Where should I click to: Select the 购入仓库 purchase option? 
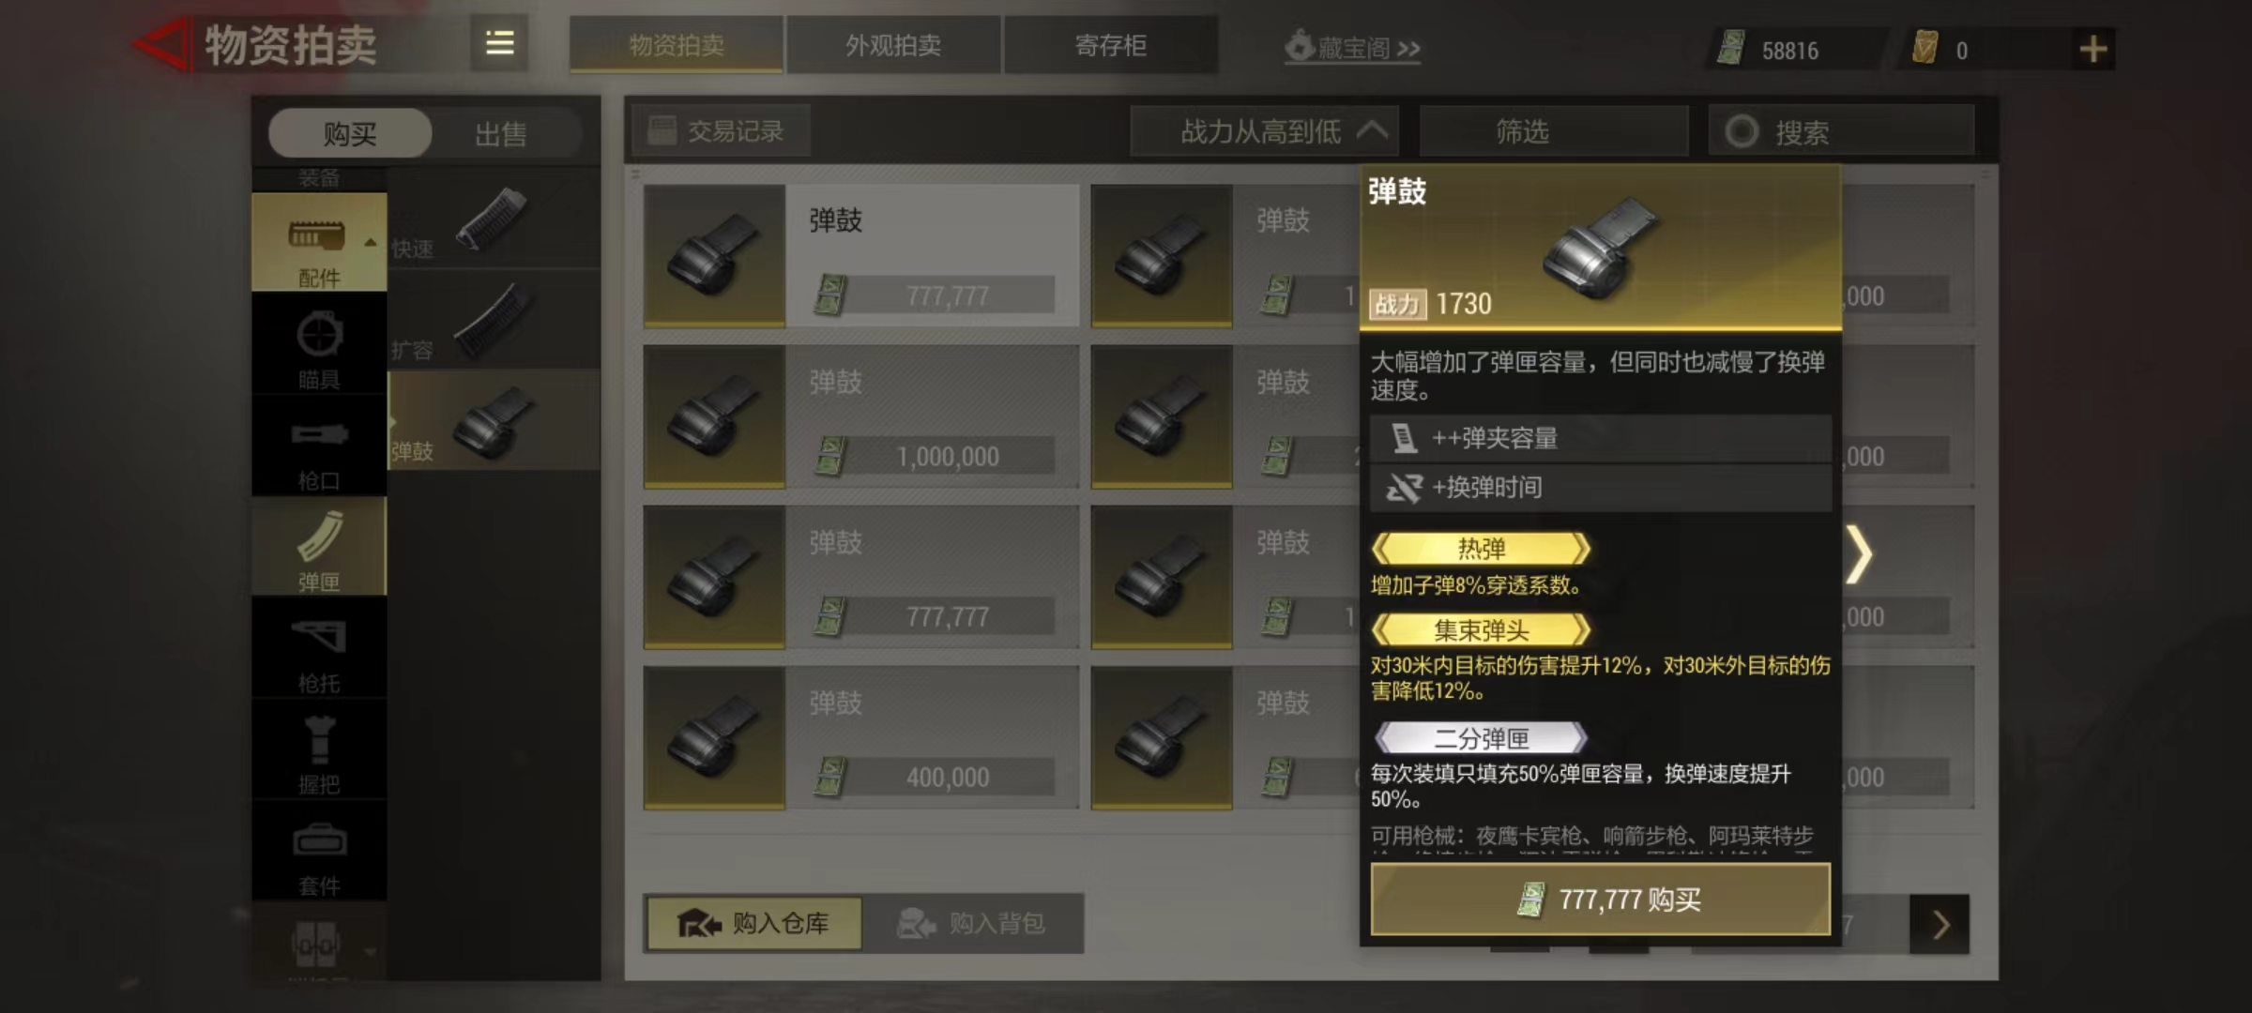click(x=754, y=924)
